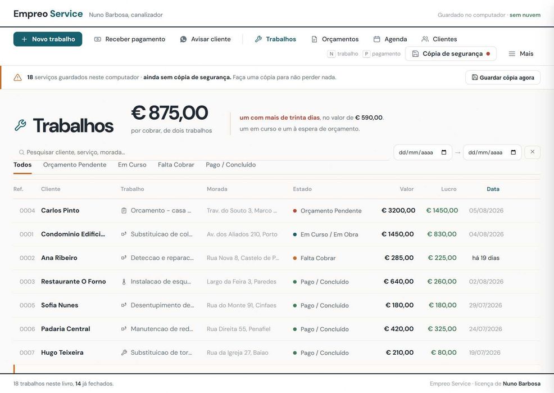Image resolution: width=554 pixels, height=393 pixels.
Task: Click the status dot of Em Curso / Em Obra
Action: click(x=294, y=234)
